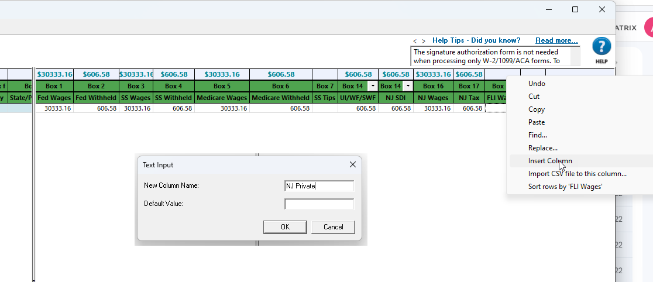Viewport: 653px width, 282px height.
Task: Select Replace... in the context menu
Action: (x=542, y=148)
